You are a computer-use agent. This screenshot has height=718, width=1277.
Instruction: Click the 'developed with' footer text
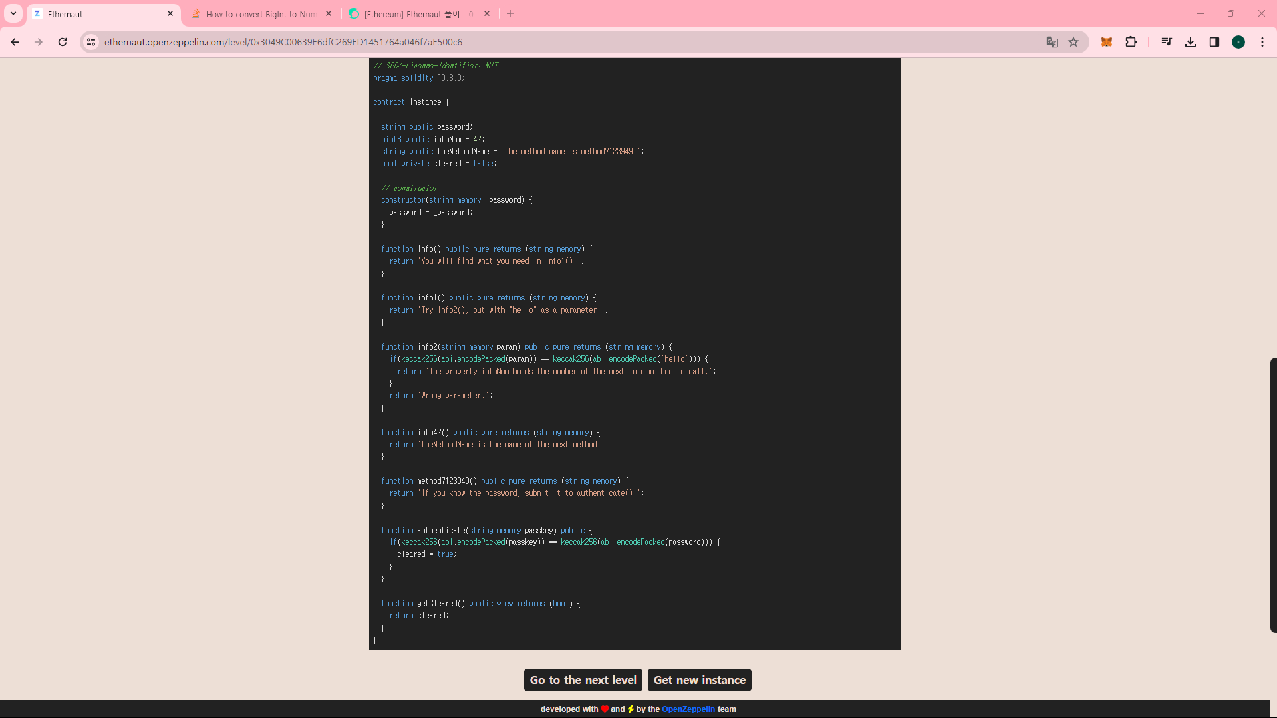569,709
